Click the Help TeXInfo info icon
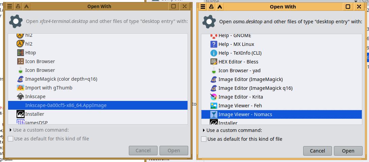The height and width of the screenshot is (162, 369). coord(214,53)
